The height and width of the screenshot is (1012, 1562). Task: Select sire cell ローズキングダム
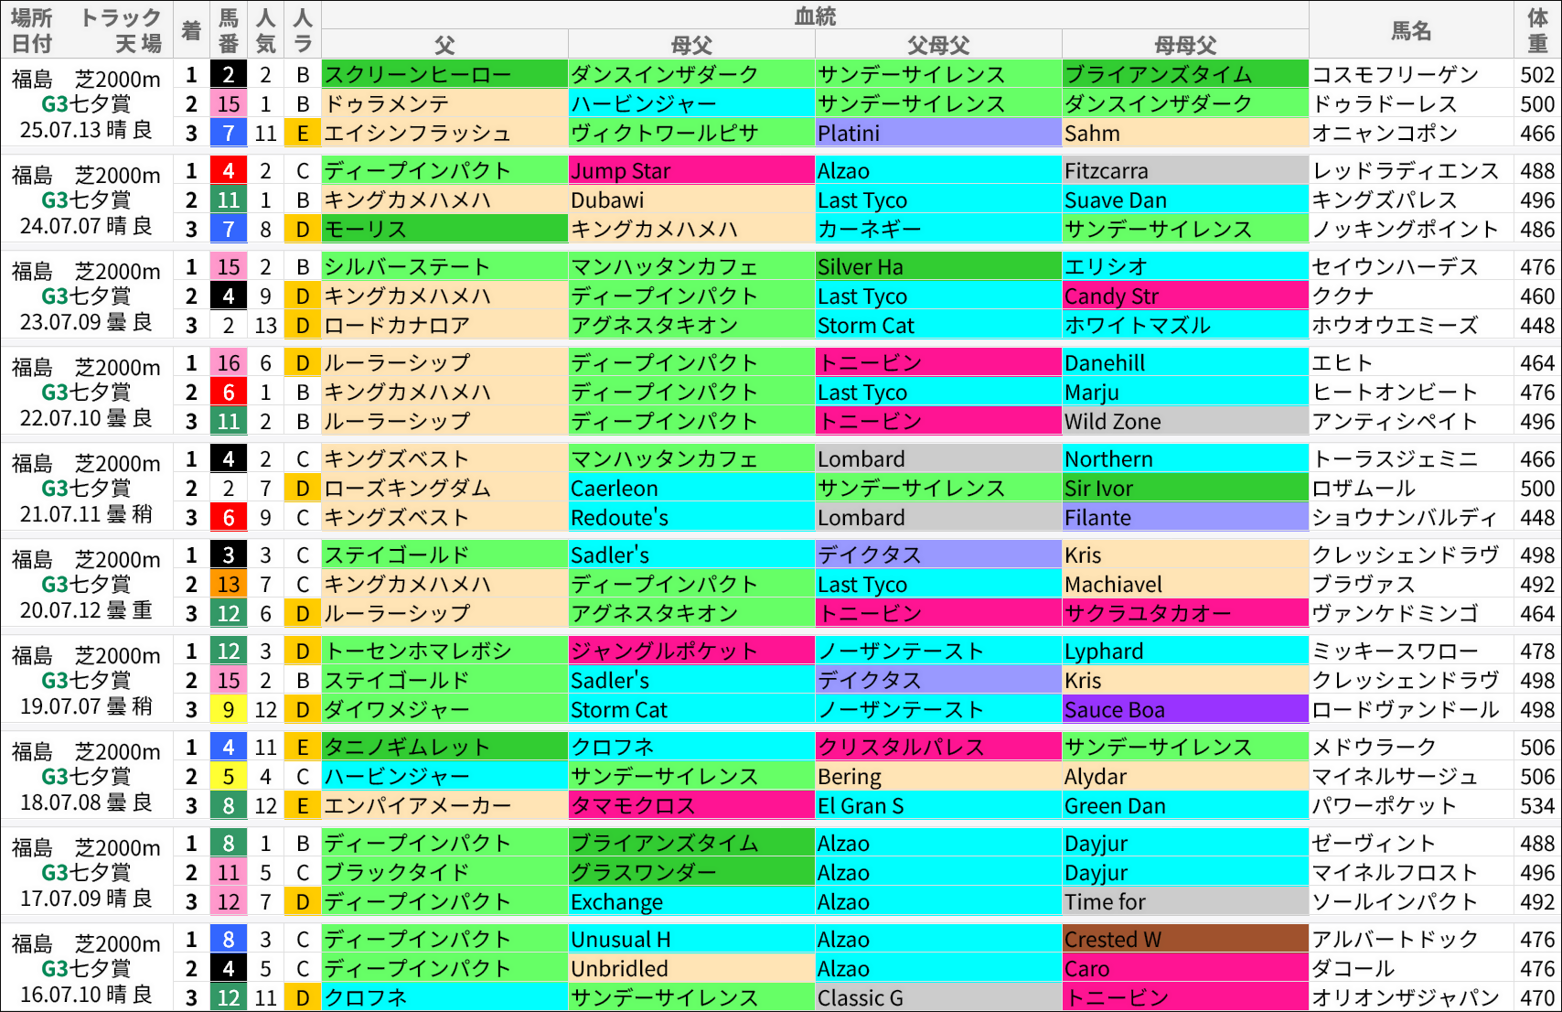pyautogui.click(x=444, y=488)
